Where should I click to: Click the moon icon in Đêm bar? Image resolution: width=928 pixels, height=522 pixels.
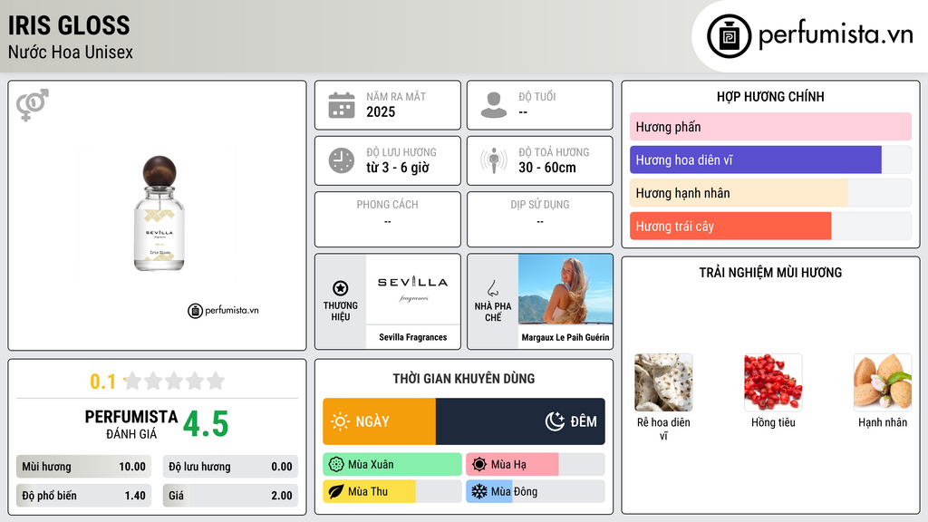click(555, 421)
